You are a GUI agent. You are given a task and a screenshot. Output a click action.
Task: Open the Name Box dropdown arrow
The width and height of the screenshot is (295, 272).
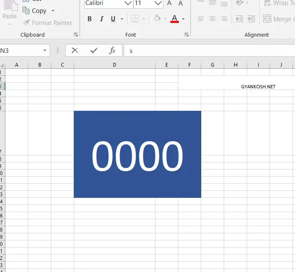45,50
